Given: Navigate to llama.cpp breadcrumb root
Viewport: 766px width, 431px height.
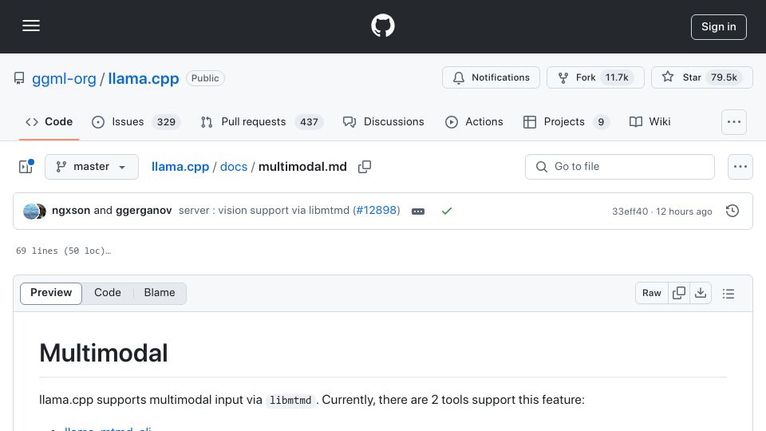Looking at the screenshot, I should 180,167.
